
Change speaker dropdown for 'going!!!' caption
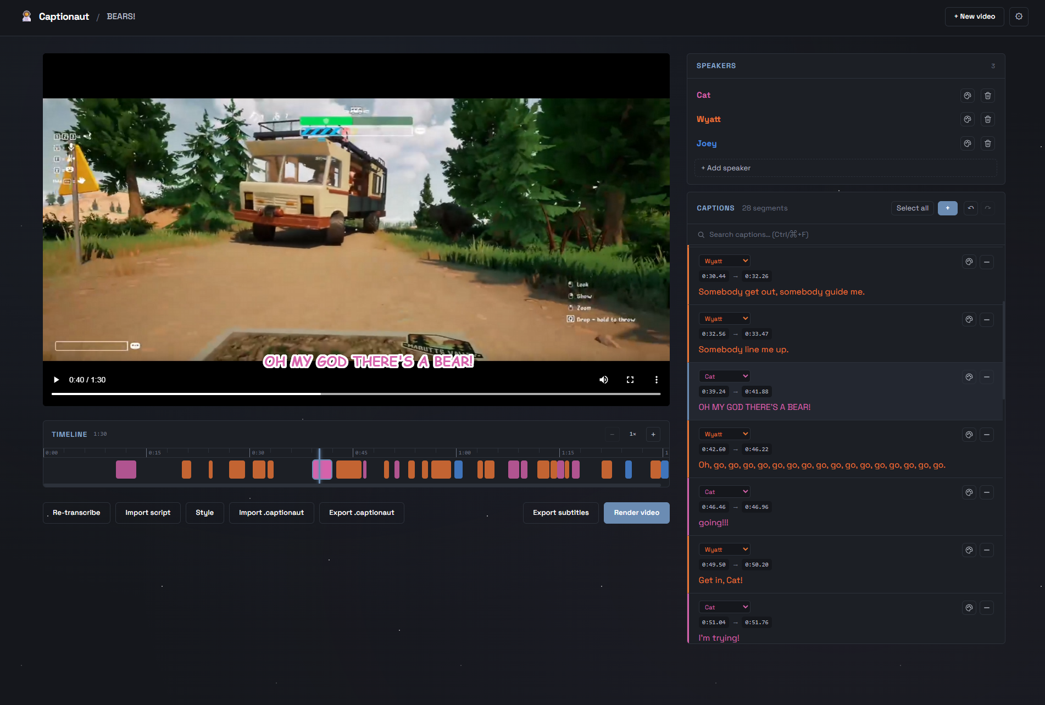point(725,492)
